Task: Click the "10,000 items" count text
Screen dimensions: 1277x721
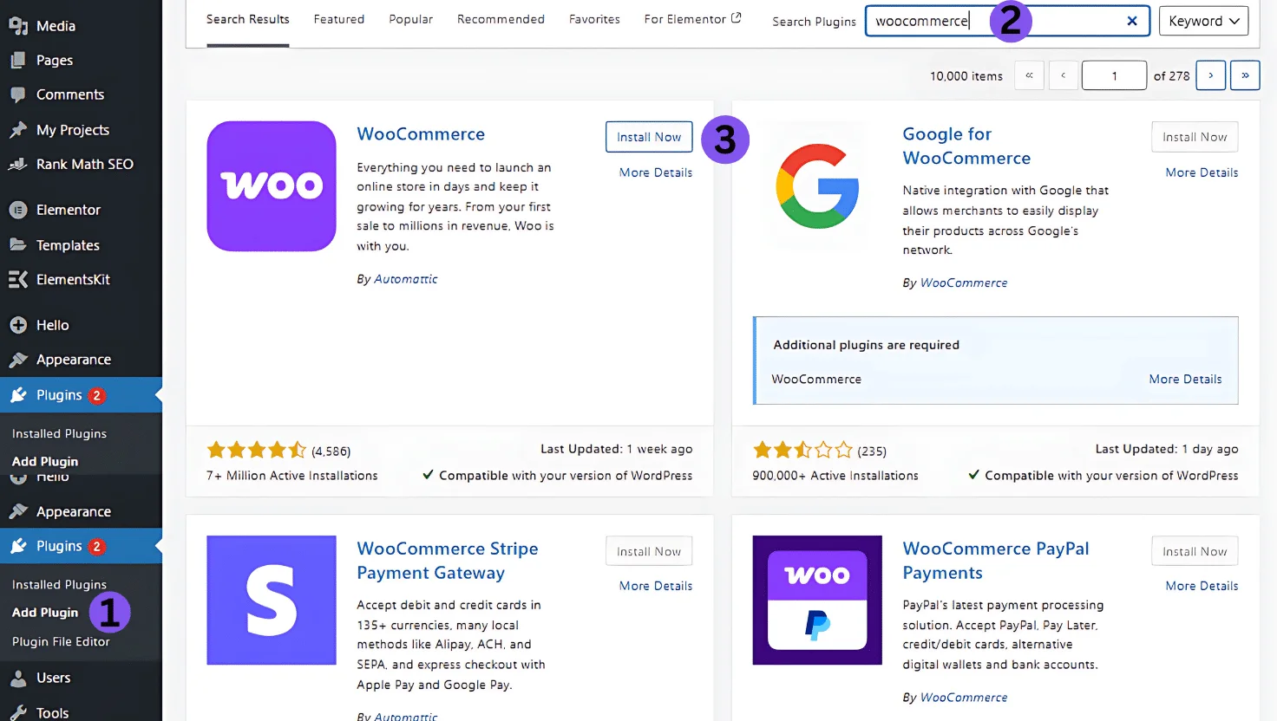Action: click(x=966, y=76)
